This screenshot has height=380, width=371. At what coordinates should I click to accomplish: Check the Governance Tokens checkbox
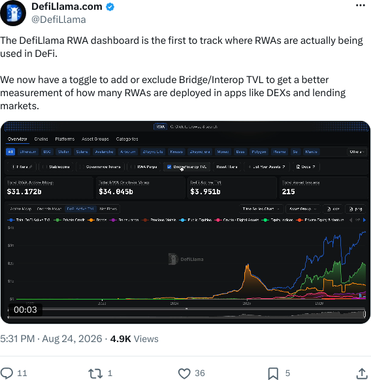82,167
